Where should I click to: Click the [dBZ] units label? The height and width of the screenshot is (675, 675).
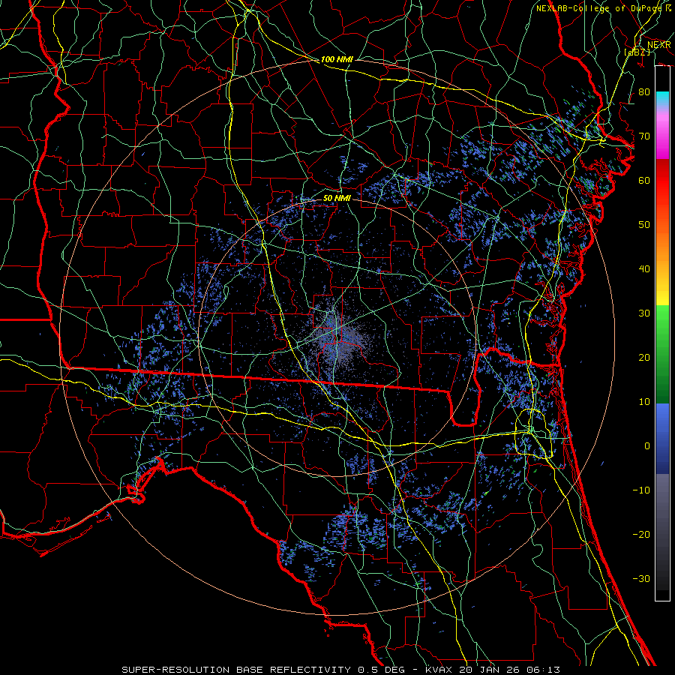pos(637,52)
